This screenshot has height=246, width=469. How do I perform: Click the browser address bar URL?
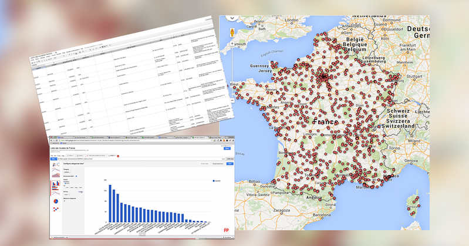click(100, 140)
